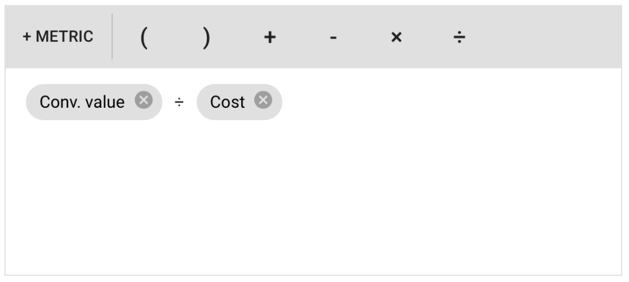
Task: Click gap between Conv. value chip and ÷
Action: click(x=167, y=102)
